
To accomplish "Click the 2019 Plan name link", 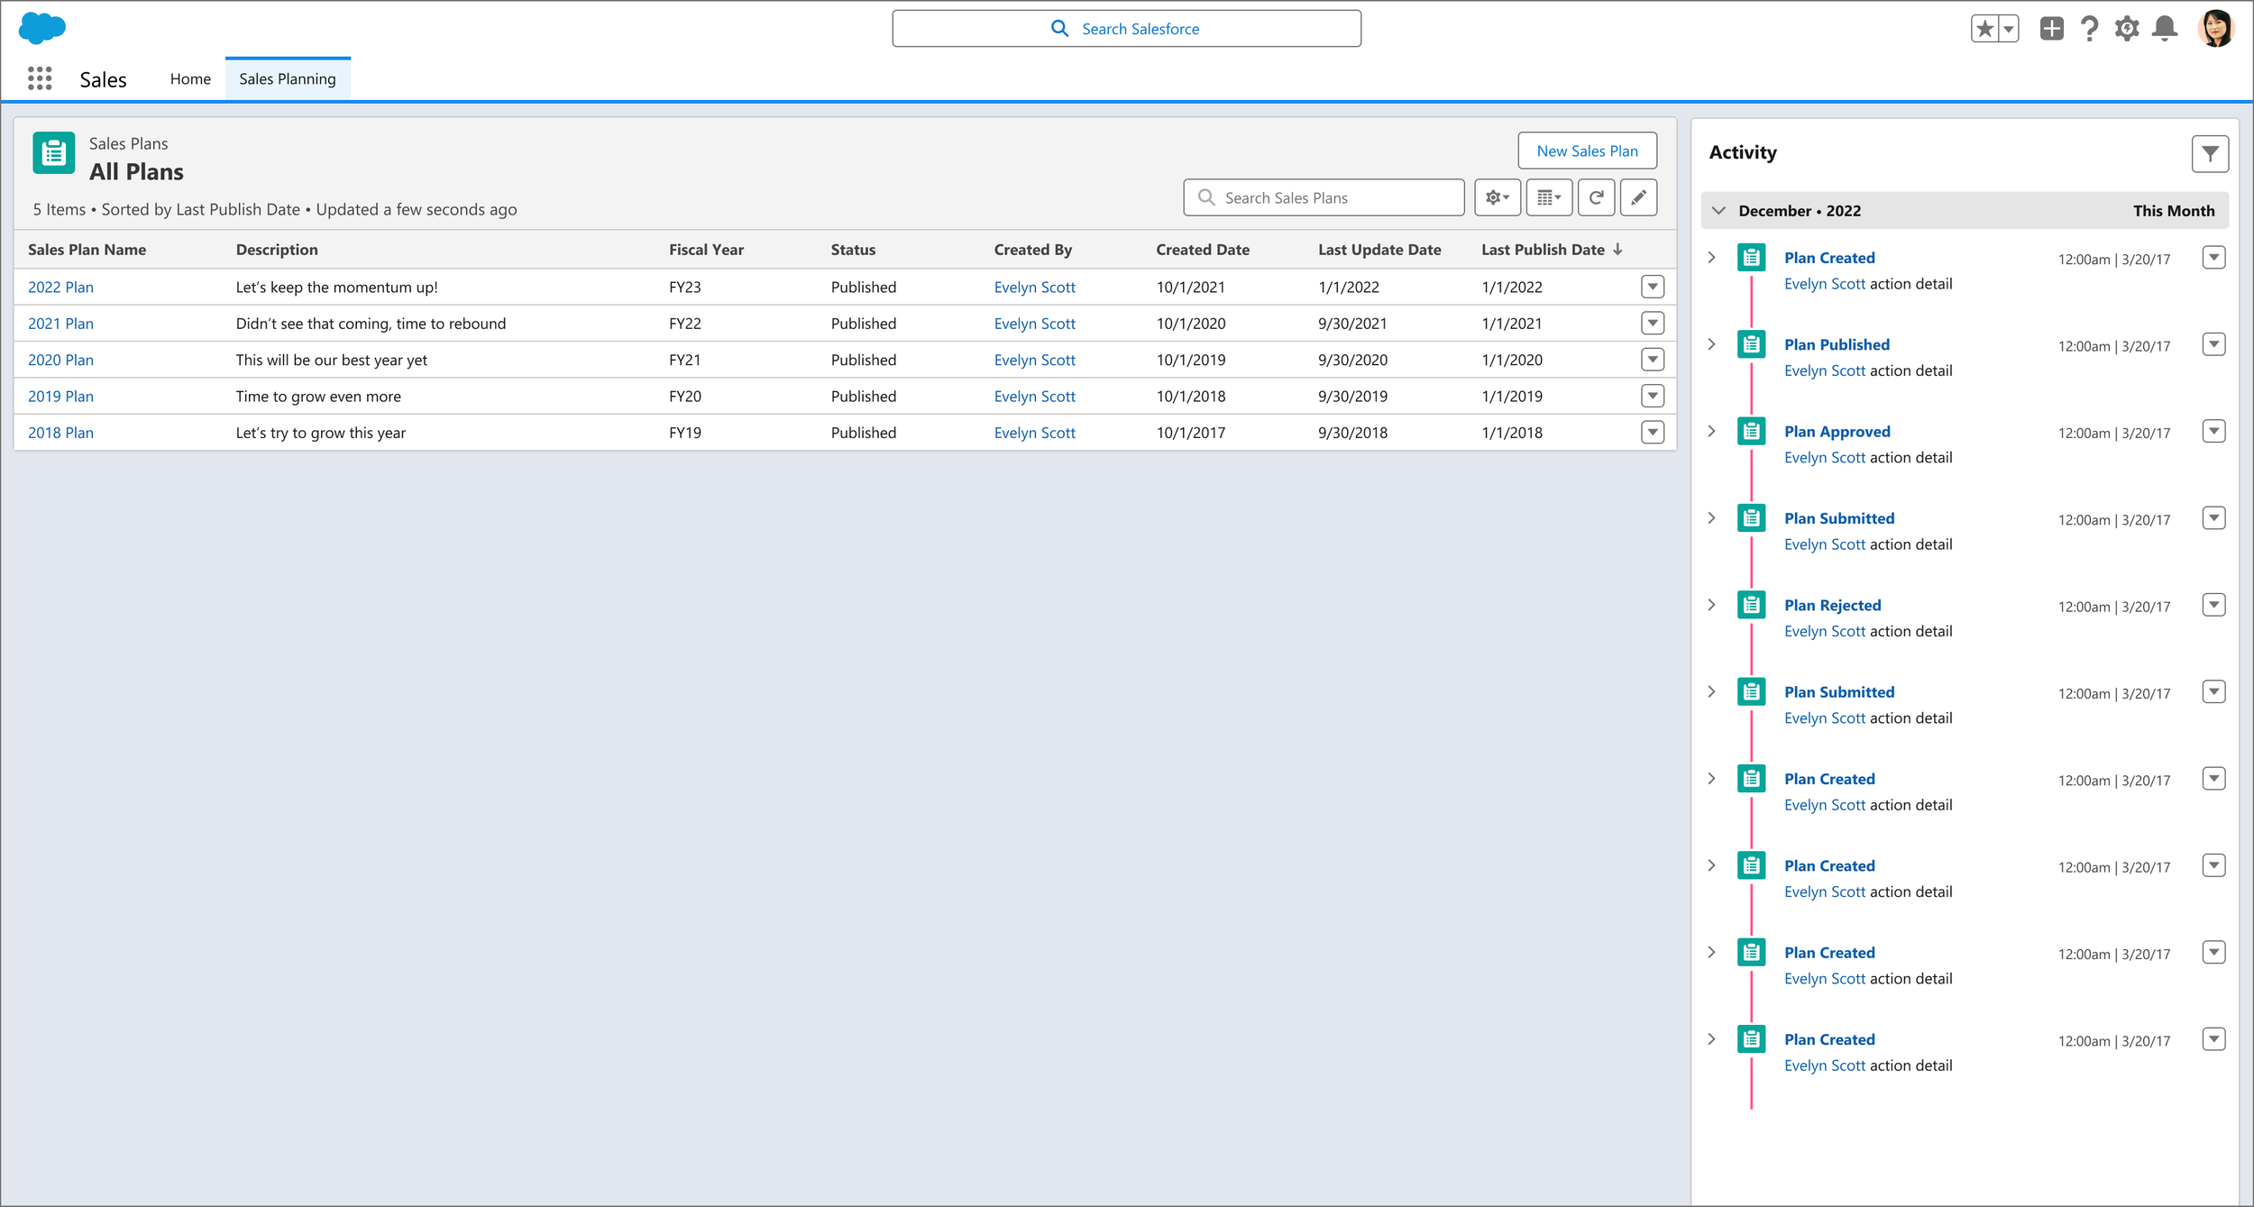I will click(61, 397).
